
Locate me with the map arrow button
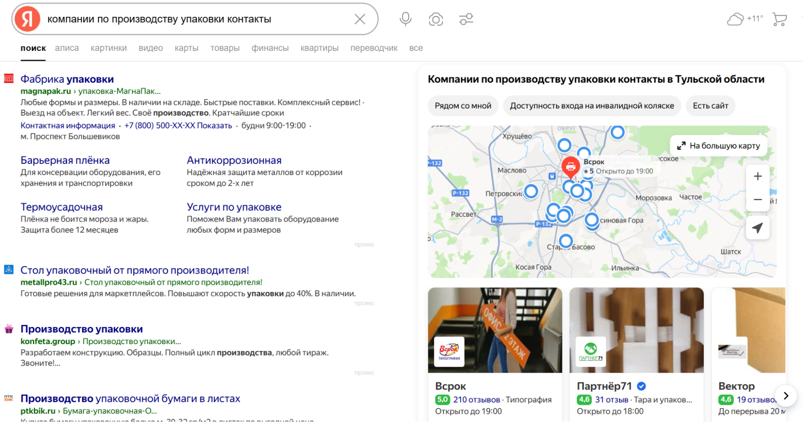pyautogui.click(x=758, y=228)
